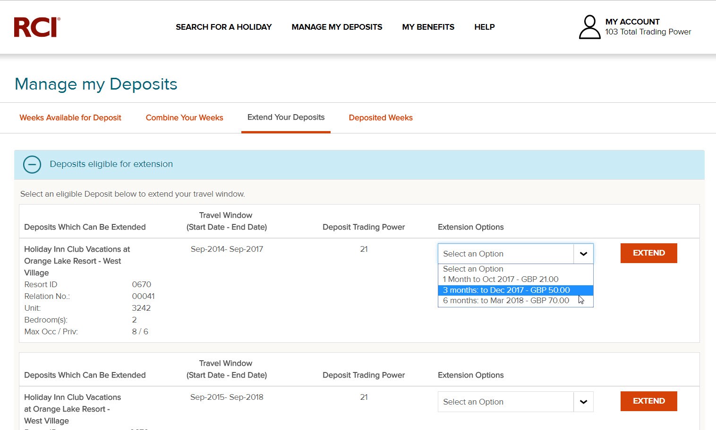Click the Deposits eligible for extension heading
Viewport: 716px width, 430px height.
pos(111,164)
